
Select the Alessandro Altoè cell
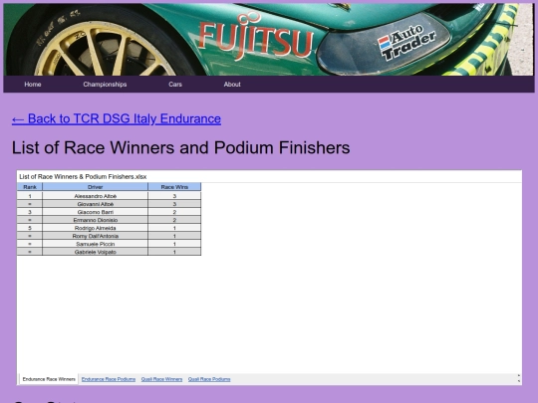pos(95,196)
